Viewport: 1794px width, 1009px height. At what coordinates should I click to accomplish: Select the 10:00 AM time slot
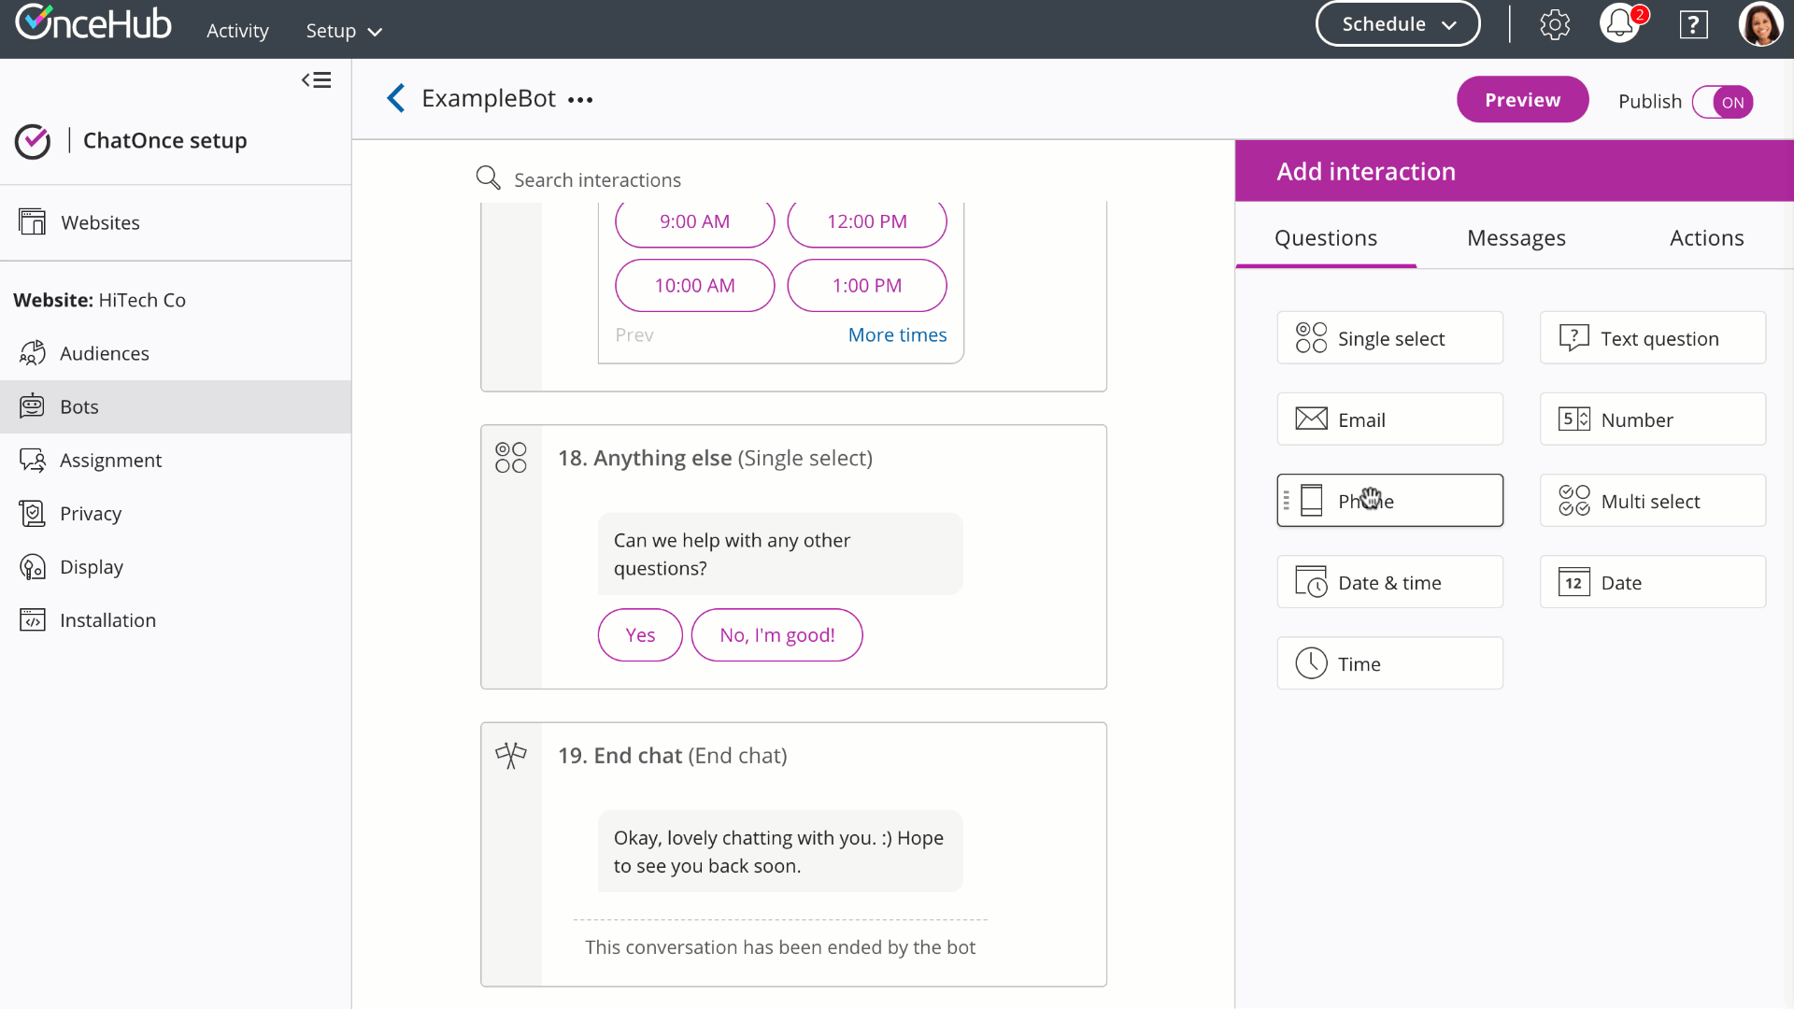(x=694, y=286)
